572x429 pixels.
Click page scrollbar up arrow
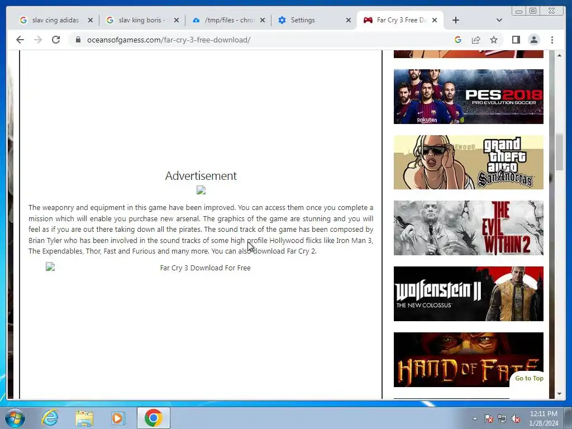pyautogui.click(x=559, y=55)
